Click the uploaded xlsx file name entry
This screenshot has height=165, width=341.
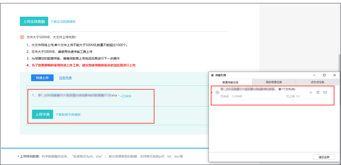coord(77,96)
